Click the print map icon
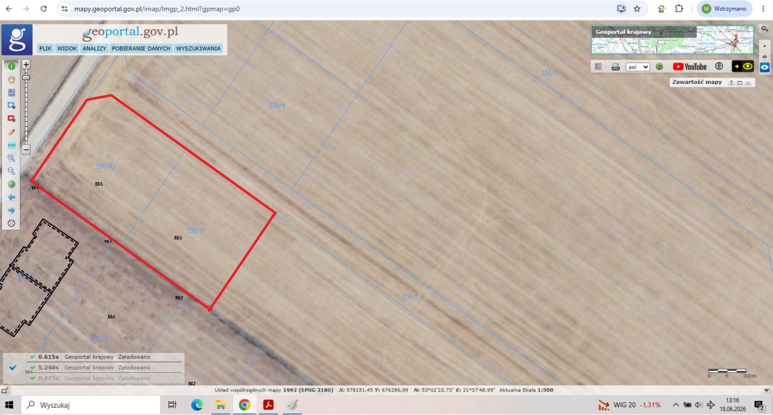 [x=615, y=67]
